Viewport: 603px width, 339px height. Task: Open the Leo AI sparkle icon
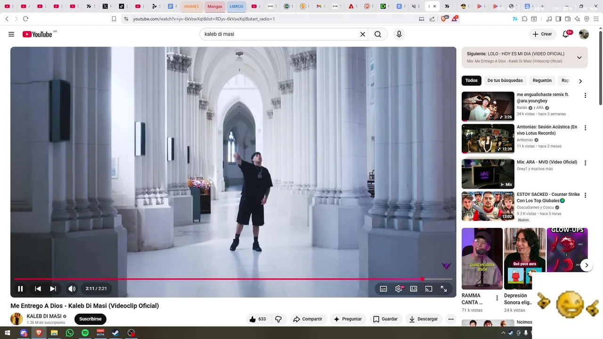click(x=577, y=19)
